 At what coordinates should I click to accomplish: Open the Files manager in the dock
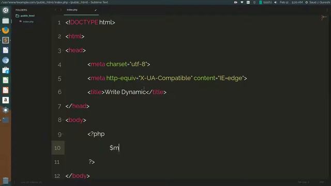(6, 21)
